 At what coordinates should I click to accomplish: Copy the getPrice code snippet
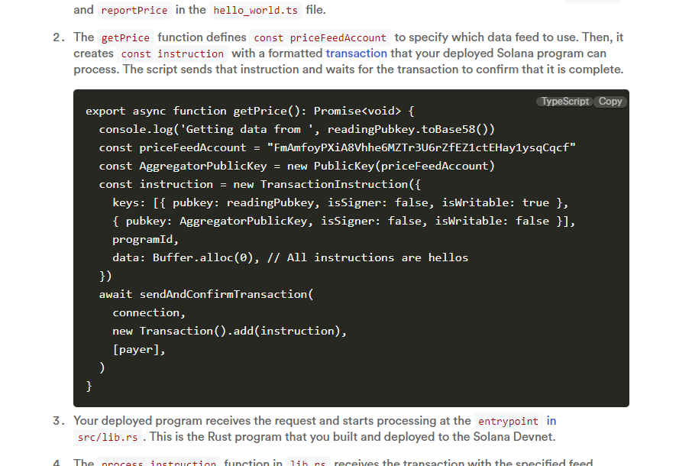coord(609,101)
